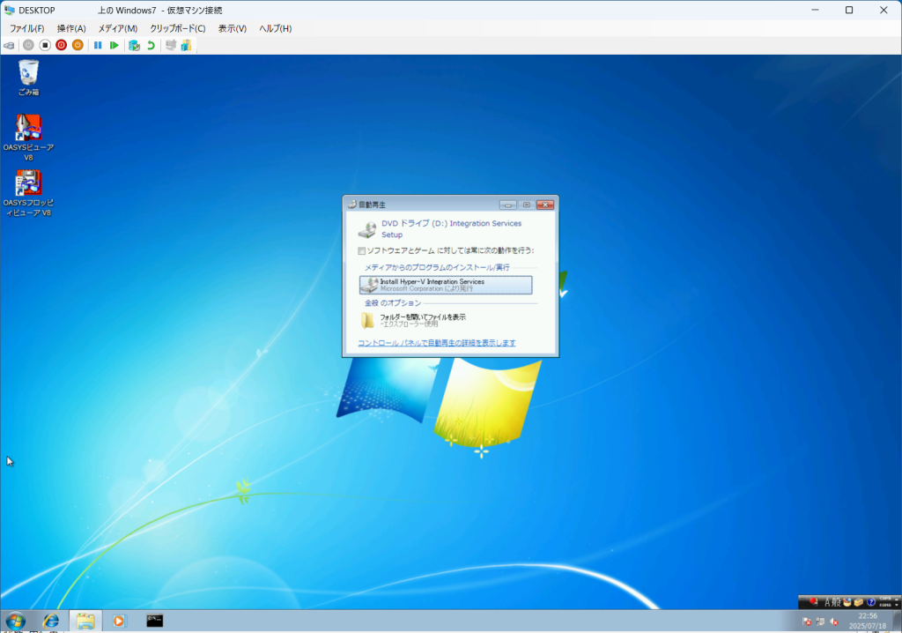Click the Checkpoint toolbar icon

(134, 45)
